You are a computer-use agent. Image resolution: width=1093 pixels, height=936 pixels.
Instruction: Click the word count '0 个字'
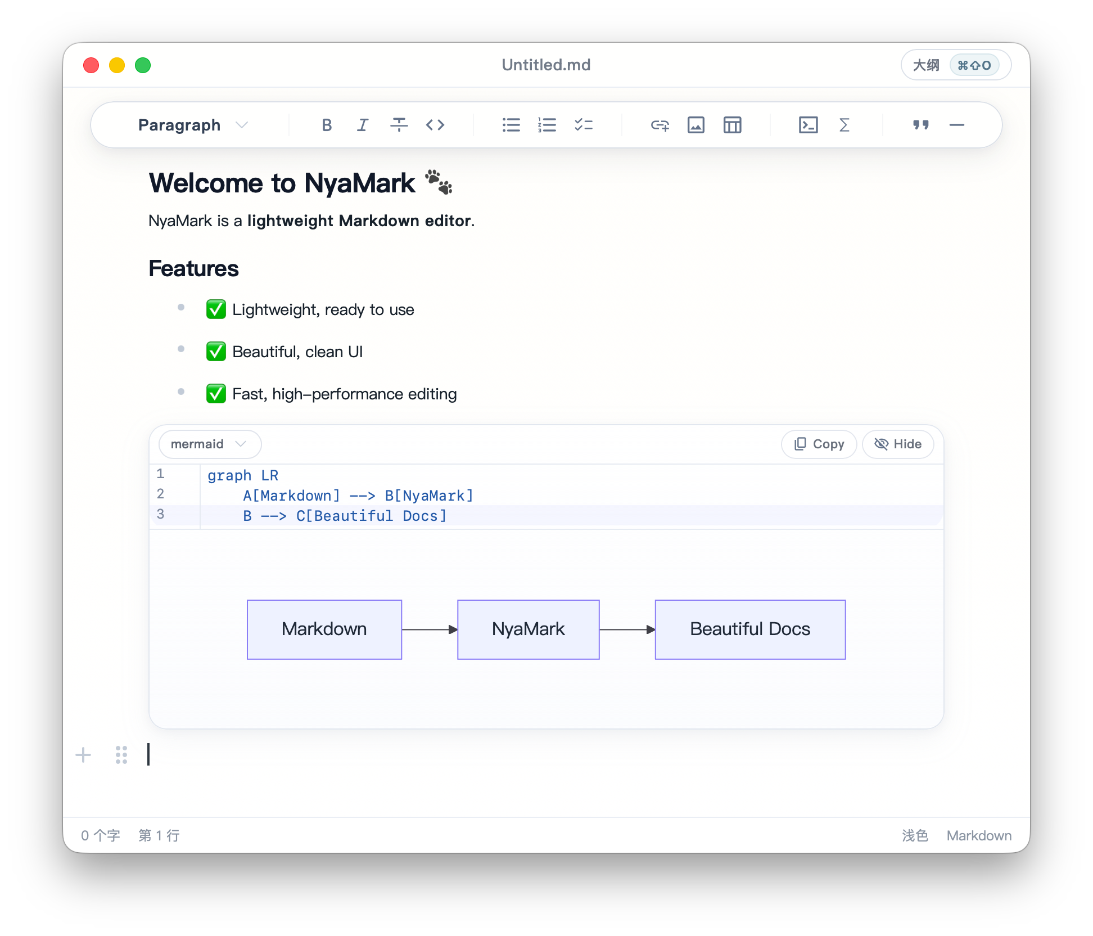click(x=101, y=835)
